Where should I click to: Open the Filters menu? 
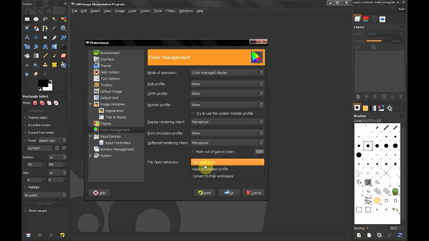point(170,11)
